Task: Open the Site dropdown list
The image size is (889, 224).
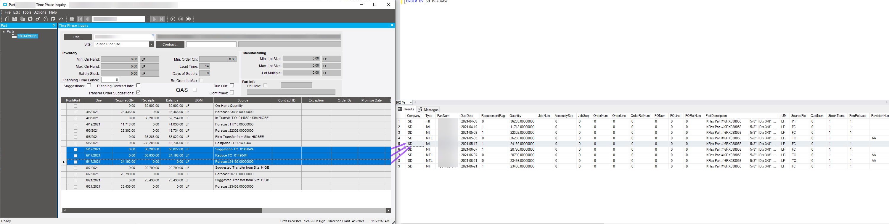Action: [151, 44]
